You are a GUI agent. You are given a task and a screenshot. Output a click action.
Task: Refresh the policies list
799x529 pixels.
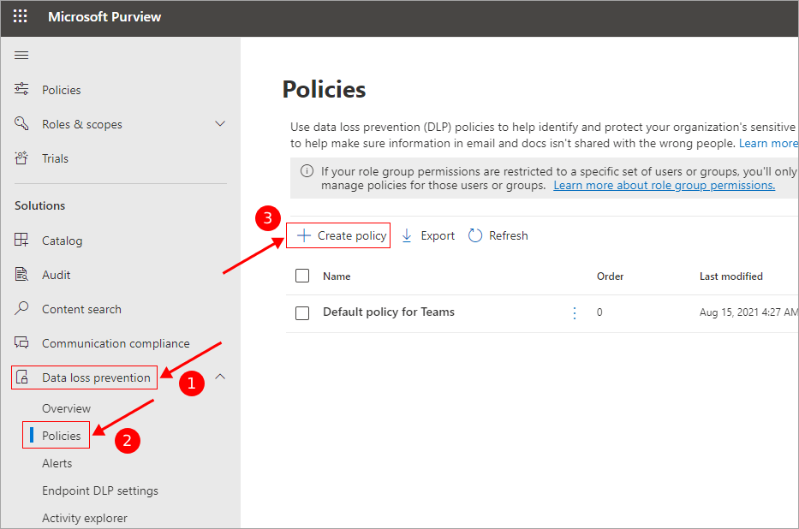(498, 235)
